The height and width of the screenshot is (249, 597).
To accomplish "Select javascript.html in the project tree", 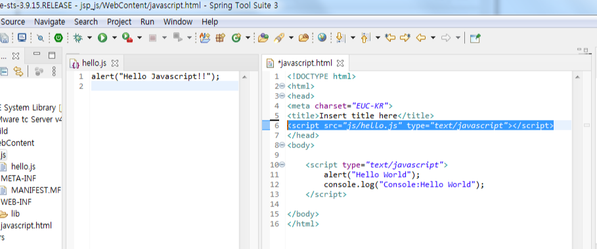I will tap(26, 225).
